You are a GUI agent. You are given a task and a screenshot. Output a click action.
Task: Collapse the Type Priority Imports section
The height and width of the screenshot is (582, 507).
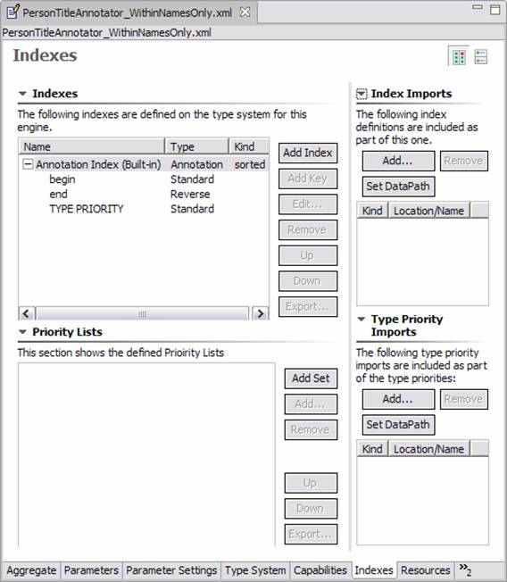(x=362, y=320)
